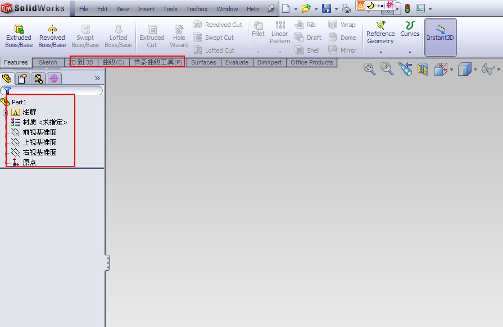
Task: Click the Curves tool icon
Action: [x=410, y=25]
